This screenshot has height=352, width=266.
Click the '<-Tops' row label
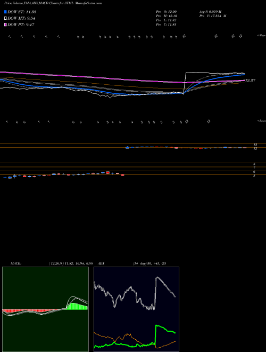tap(261, 36)
